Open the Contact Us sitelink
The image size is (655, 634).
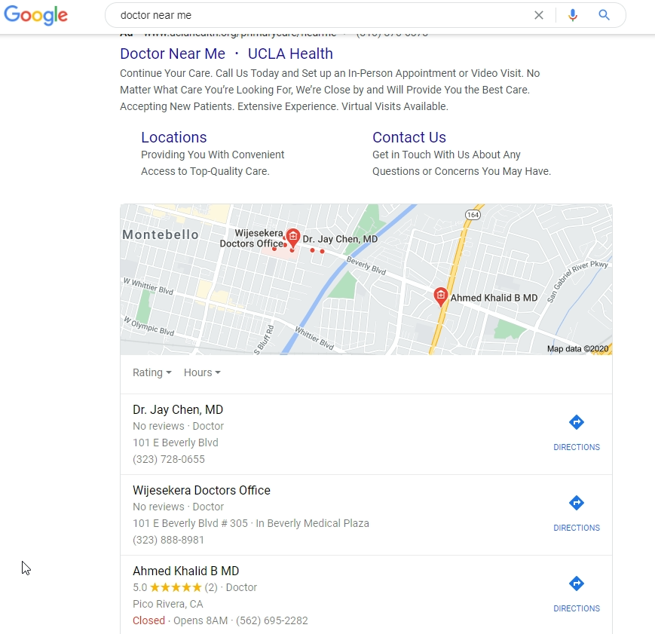[x=409, y=137]
